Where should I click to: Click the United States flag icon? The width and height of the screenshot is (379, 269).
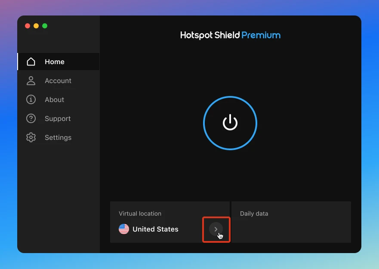[124, 229]
